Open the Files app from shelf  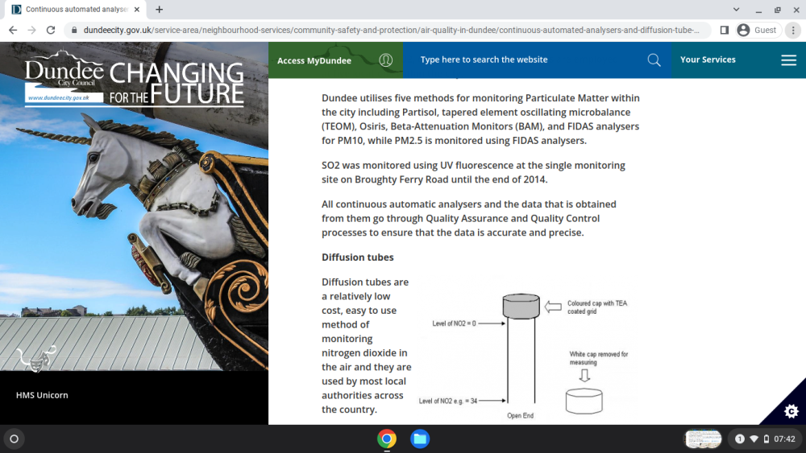[420, 439]
